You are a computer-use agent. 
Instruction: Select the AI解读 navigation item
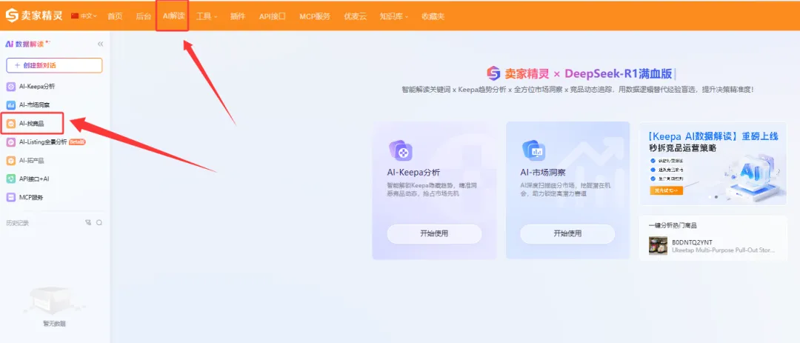pos(173,16)
